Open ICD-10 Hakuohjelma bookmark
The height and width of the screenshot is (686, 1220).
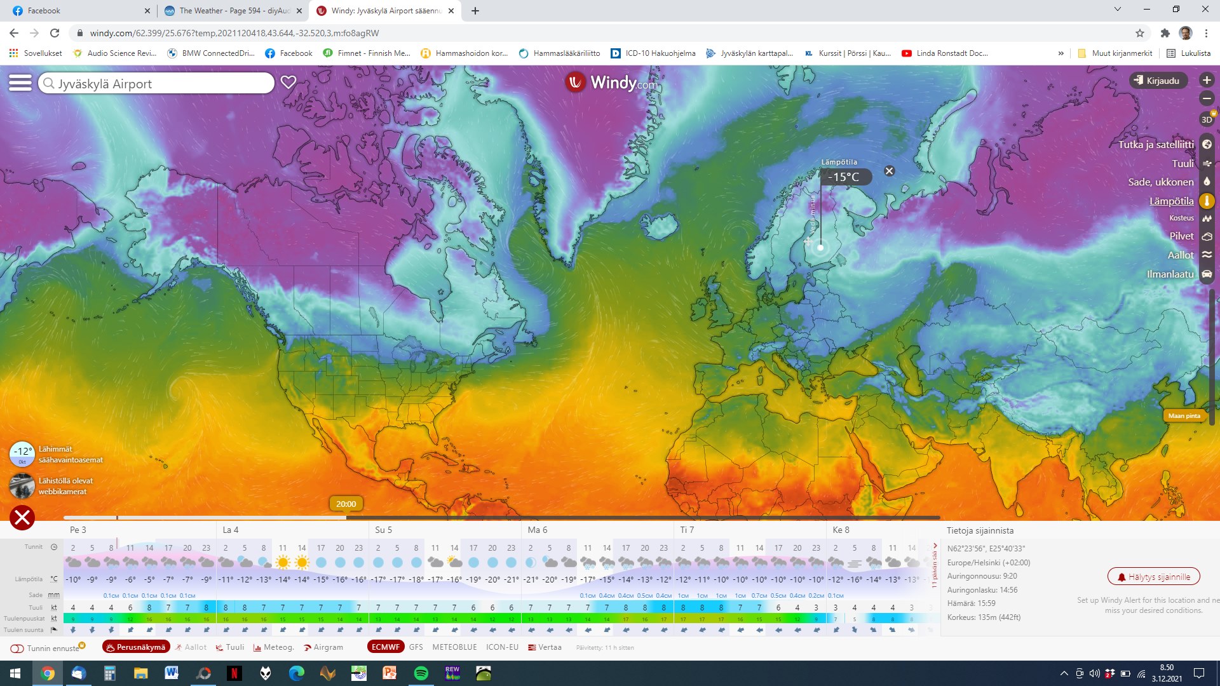tap(653, 53)
